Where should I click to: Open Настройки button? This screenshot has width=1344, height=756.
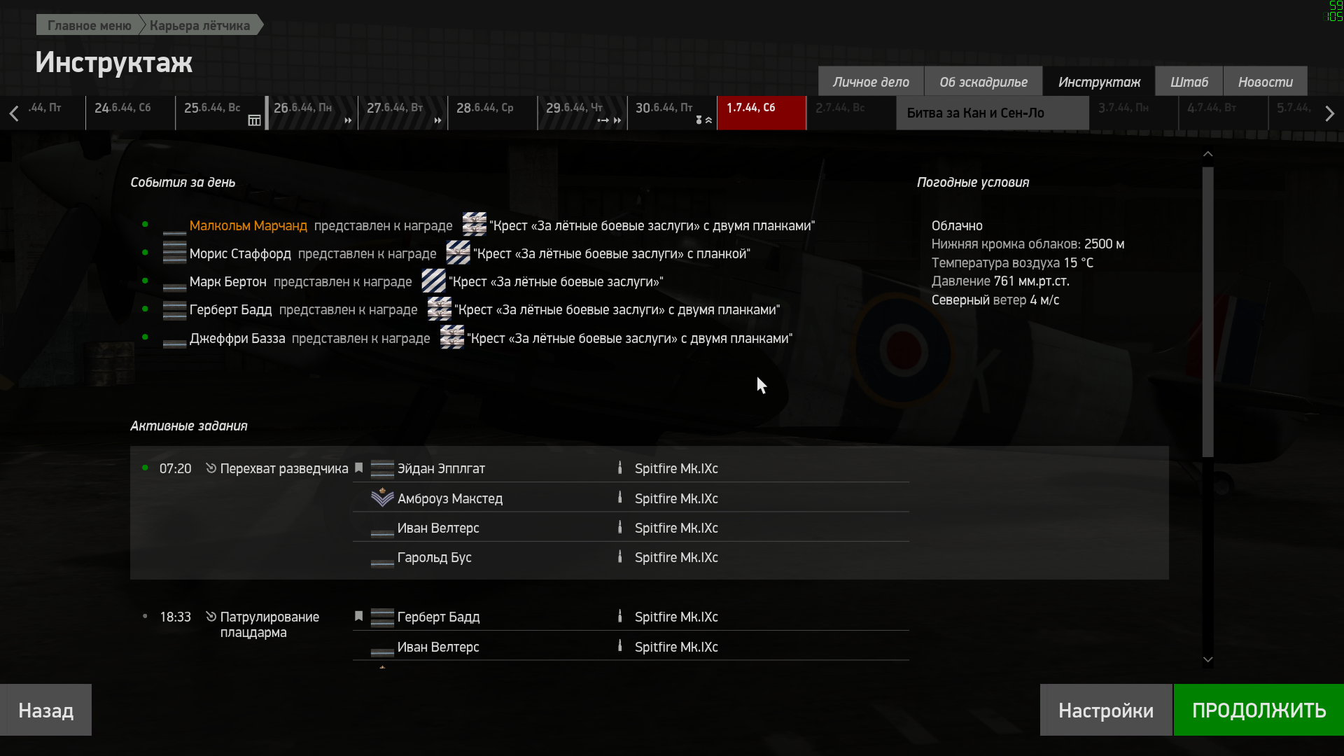(1106, 710)
